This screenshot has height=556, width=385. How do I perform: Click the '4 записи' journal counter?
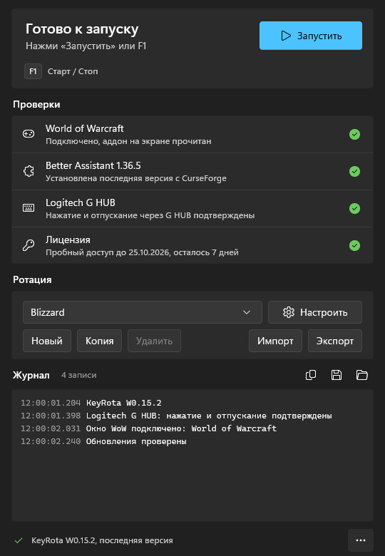[x=78, y=375]
